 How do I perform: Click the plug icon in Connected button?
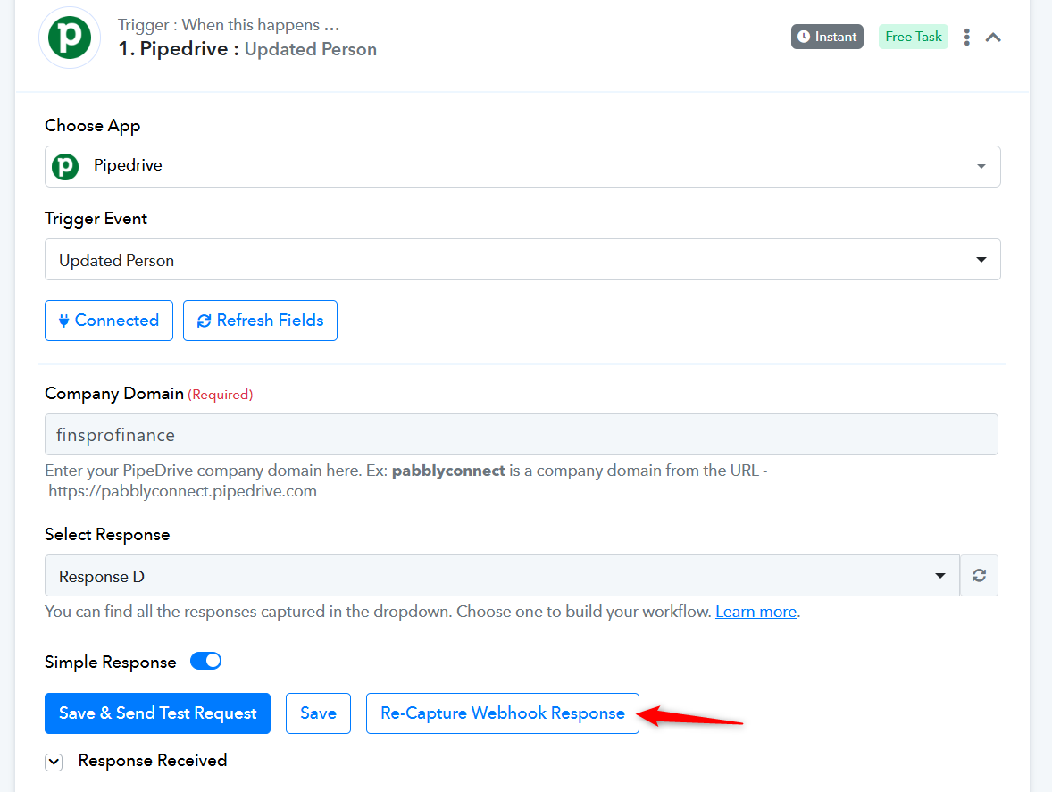click(63, 321)
